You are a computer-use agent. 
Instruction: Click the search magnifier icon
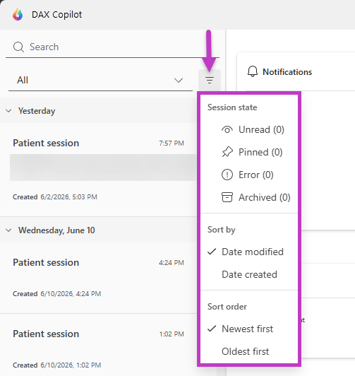(18, 47)
